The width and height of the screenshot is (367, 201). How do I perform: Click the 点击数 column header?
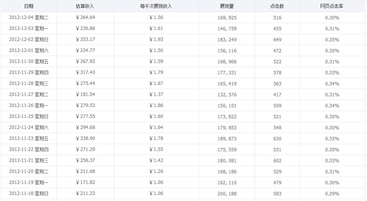tap(277, 6)
